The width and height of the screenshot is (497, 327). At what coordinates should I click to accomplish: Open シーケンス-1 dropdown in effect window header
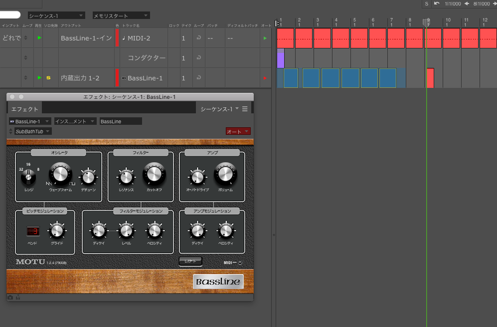coord(219,109)
